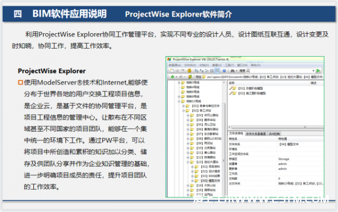This screenshot has height=212, width=338.
Task: Collapse the 地铁13号线 tree node
Action: coord(178,101)
